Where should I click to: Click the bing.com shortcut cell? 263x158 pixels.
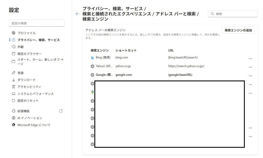point(122,57)
